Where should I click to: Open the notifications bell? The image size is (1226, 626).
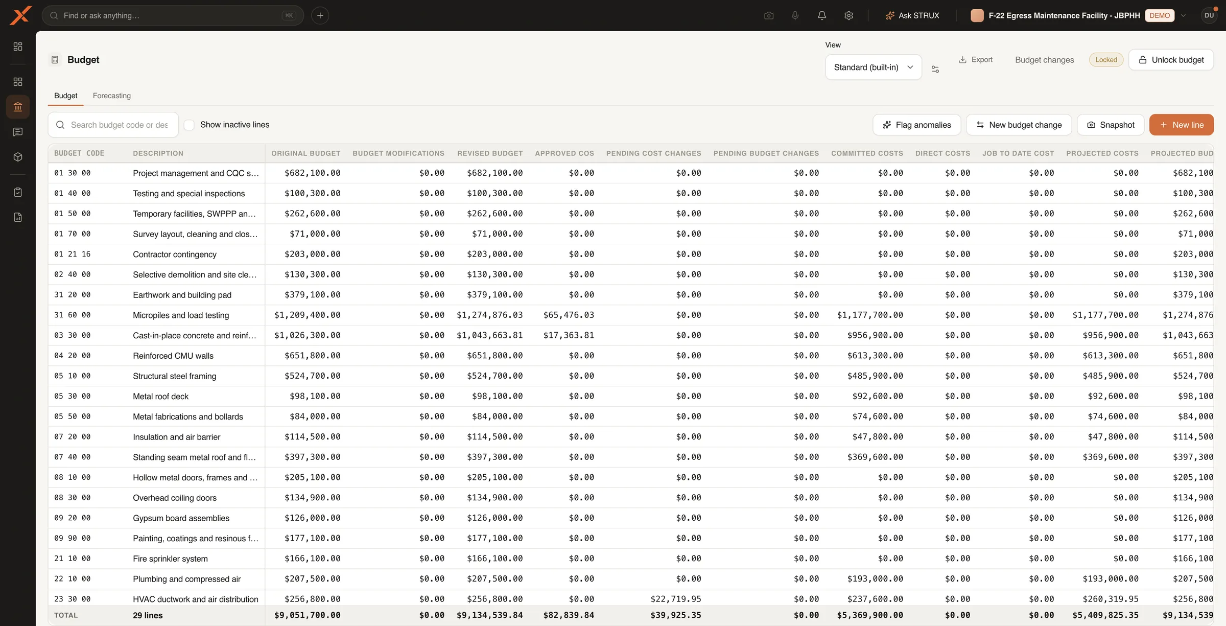(822, 15)
